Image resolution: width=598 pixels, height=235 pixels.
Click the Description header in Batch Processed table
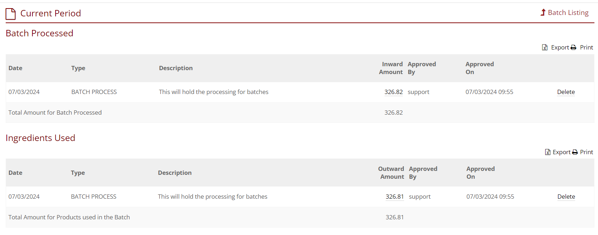pyautogui.click(x=176, y=68)
